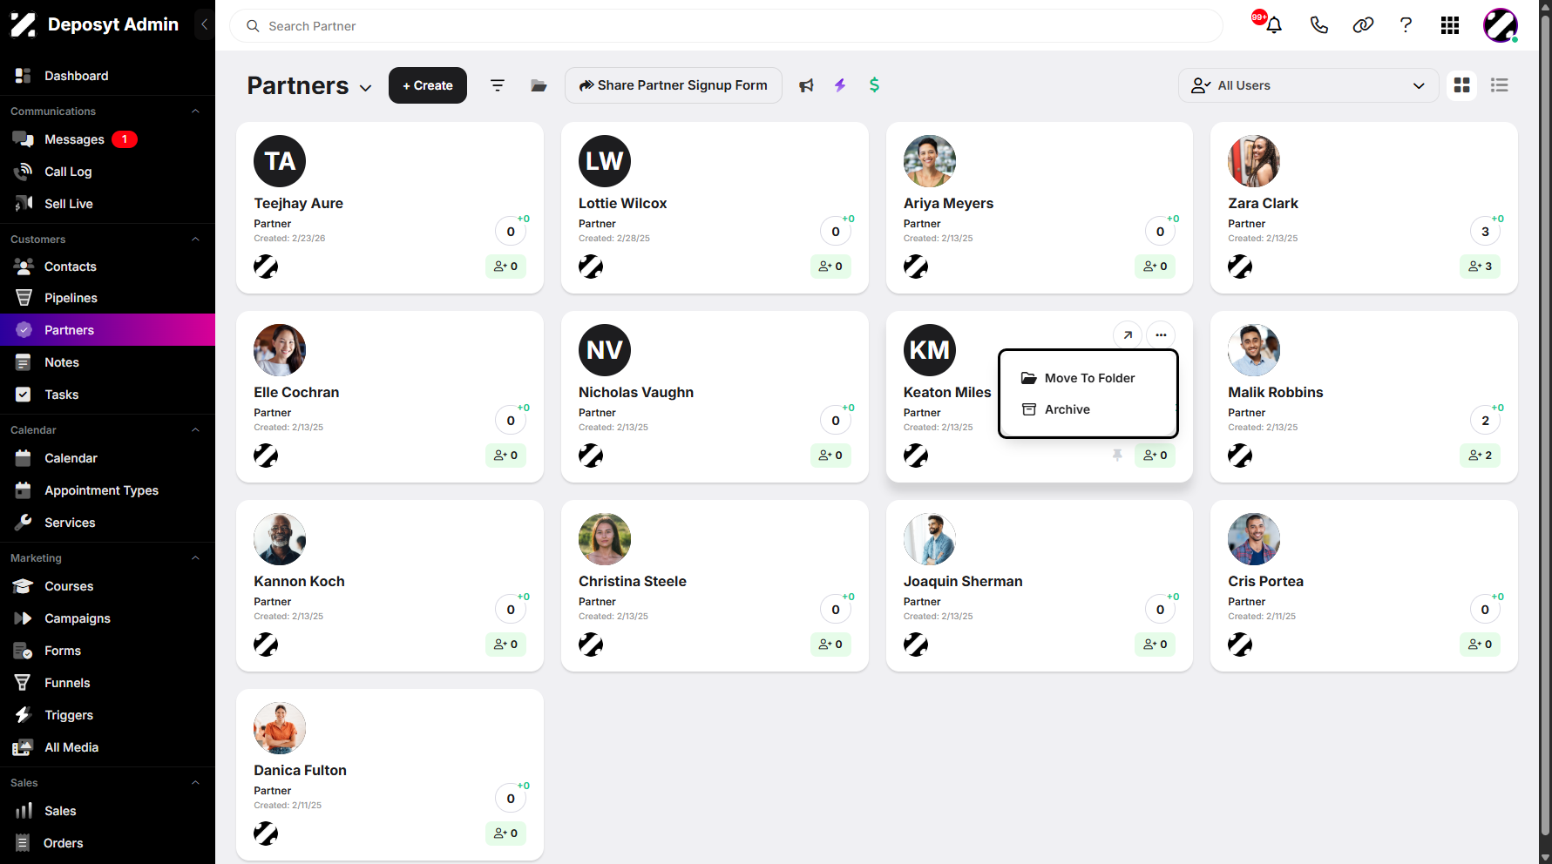1552x864 pixels.
Task: Open Malik Robbins partner card name
Action: pos(1276,393)
